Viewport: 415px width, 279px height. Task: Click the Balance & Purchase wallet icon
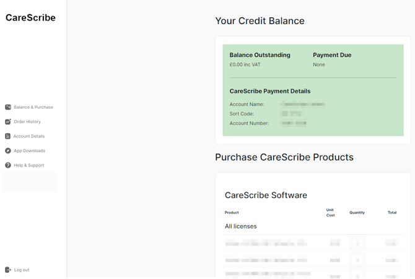[x=8, y=107]
